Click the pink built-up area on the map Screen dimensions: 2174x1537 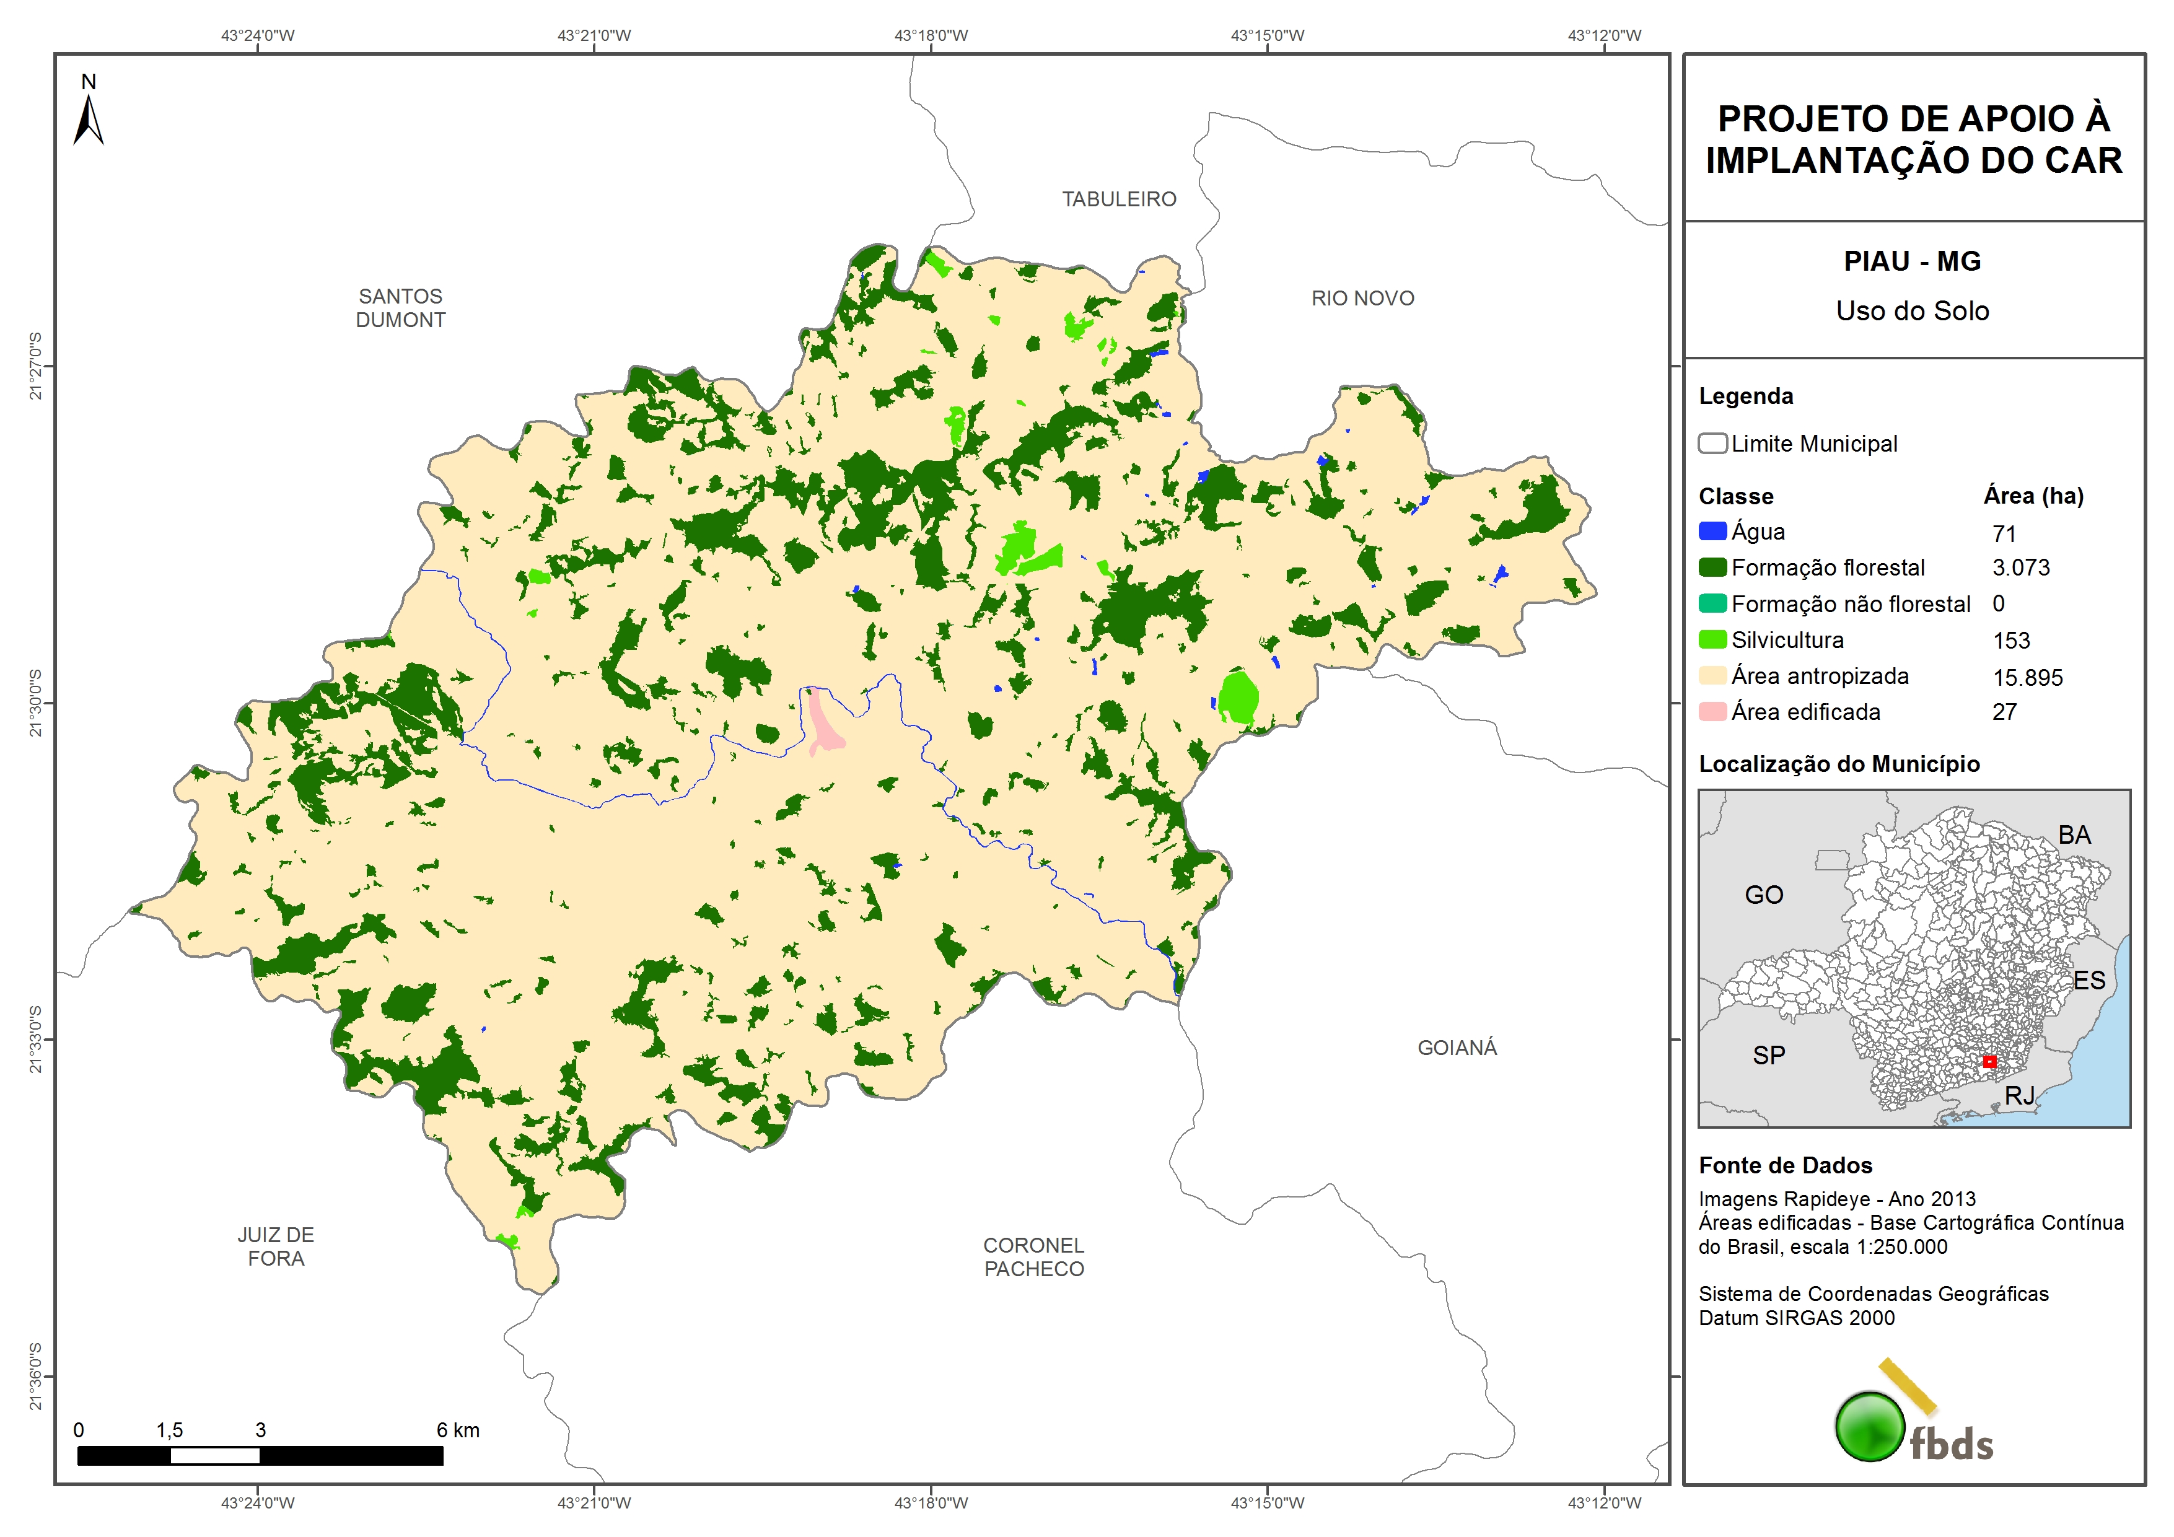coord(822,724)
